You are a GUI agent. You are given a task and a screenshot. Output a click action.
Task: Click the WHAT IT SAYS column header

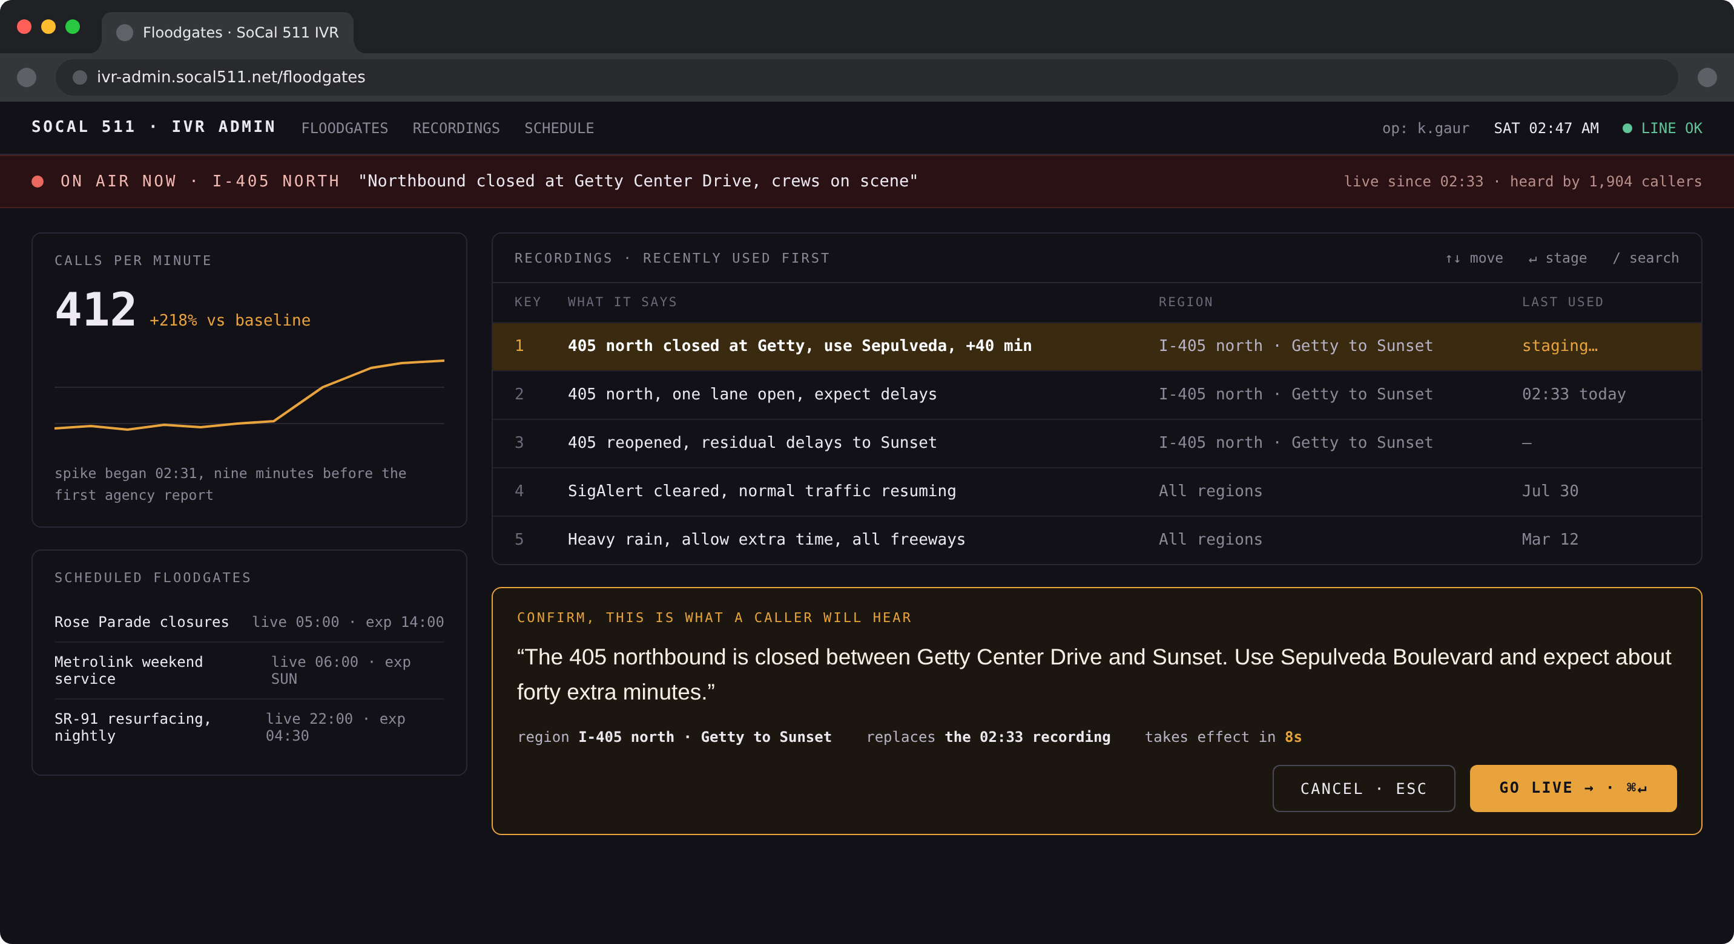(622, 301)
